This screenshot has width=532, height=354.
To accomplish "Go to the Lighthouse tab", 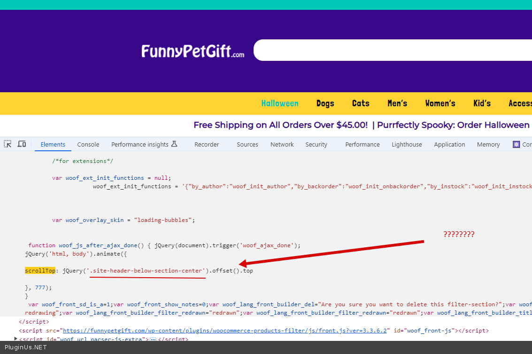I will [407, 145].
